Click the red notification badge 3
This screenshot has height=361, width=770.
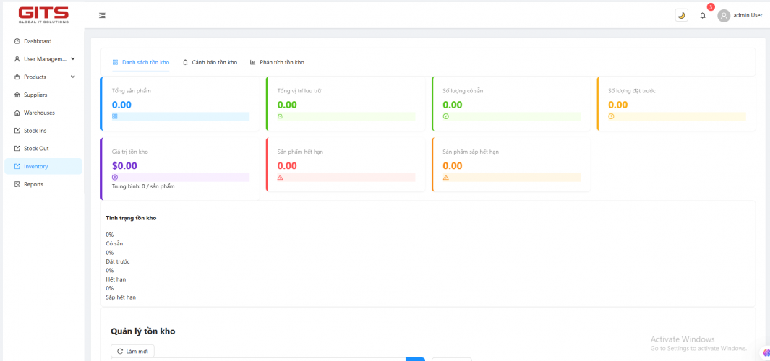(711, 7)
